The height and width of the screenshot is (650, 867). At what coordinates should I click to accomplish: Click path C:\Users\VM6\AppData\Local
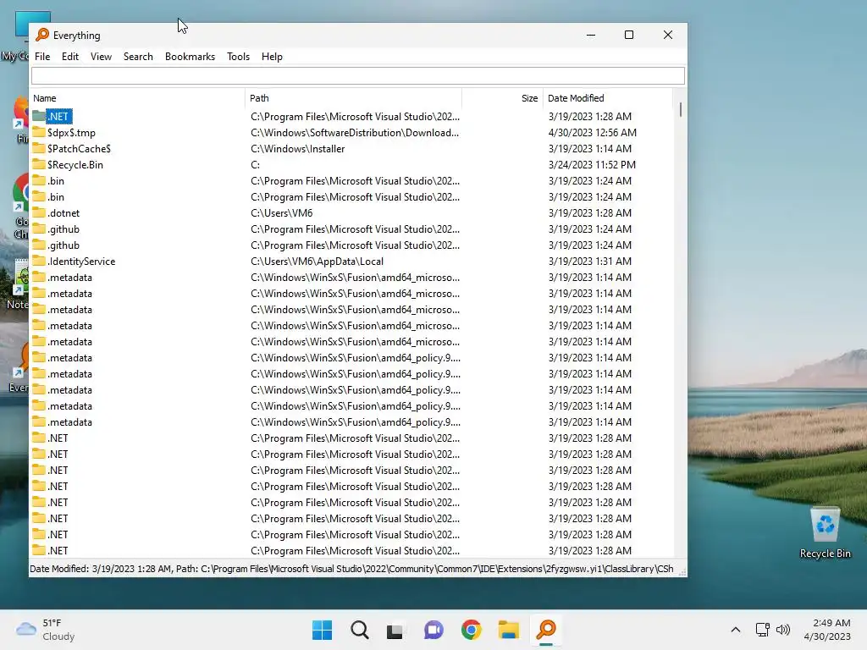(x=317, y=261)
